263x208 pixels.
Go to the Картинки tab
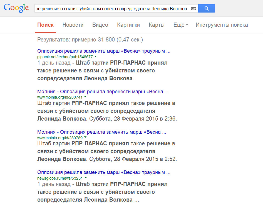click(128, 25)
